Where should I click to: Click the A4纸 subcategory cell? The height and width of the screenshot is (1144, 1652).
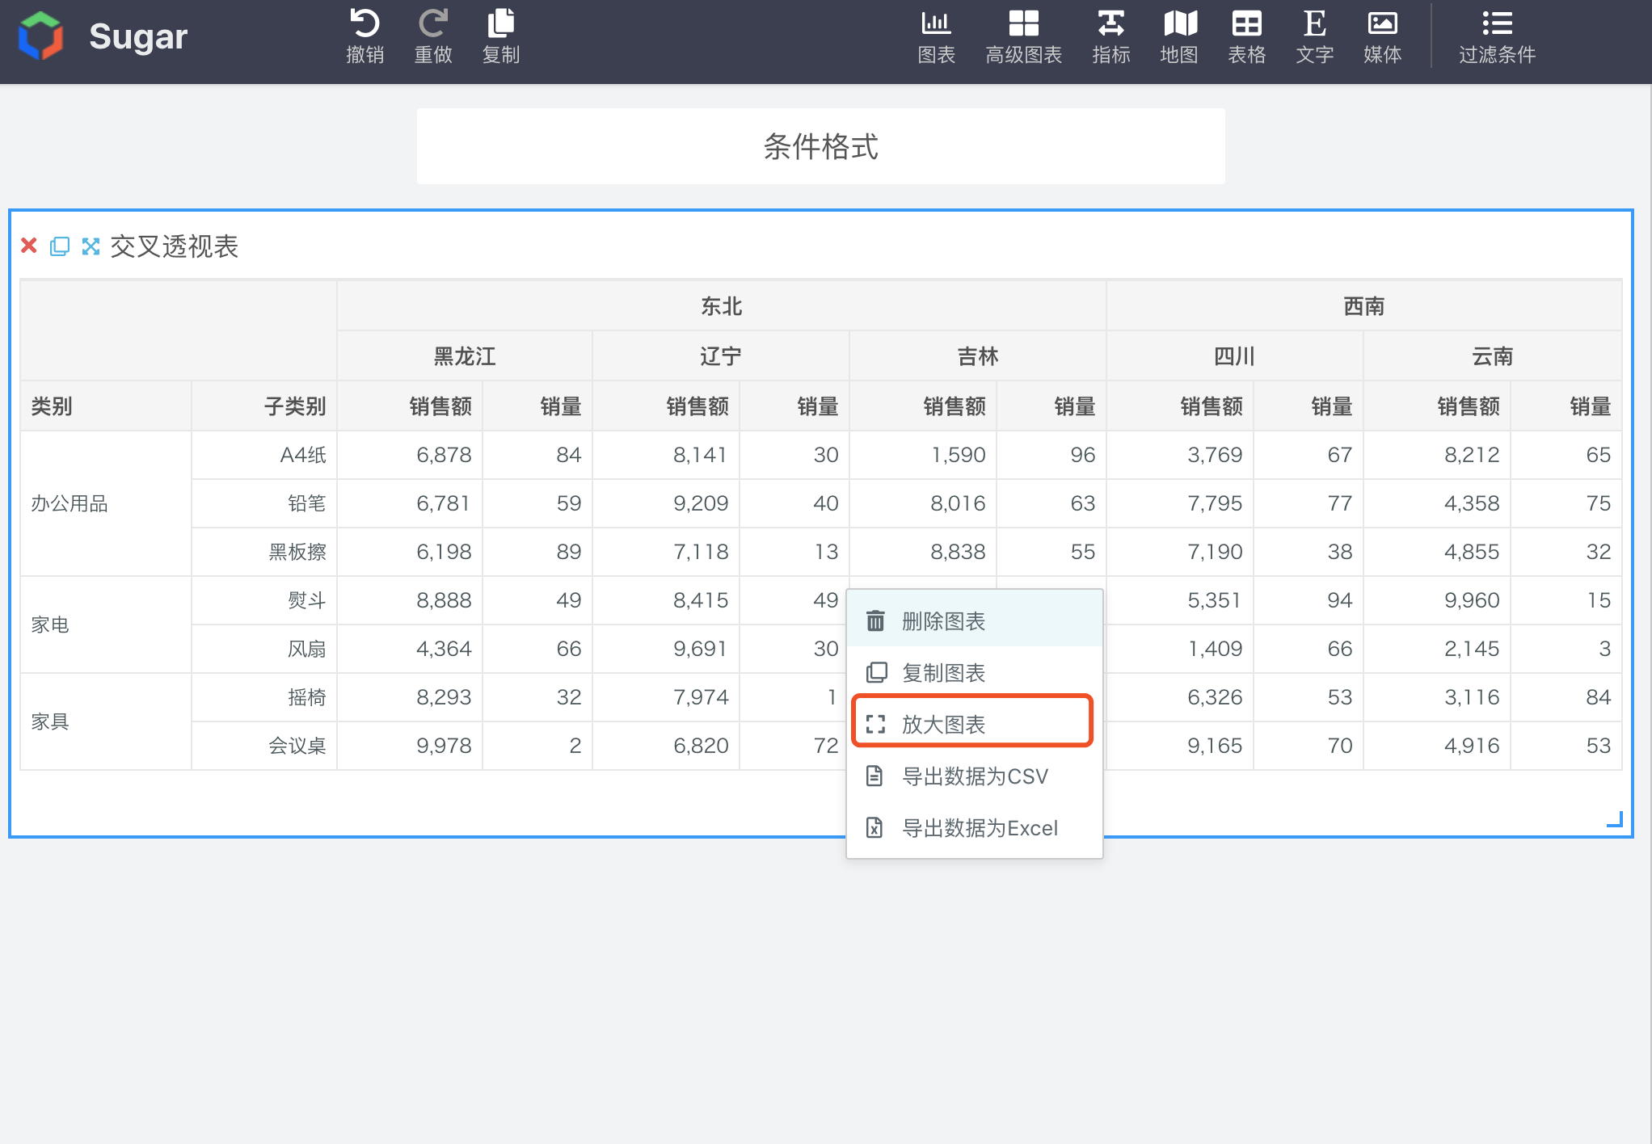tap(264, 455)
